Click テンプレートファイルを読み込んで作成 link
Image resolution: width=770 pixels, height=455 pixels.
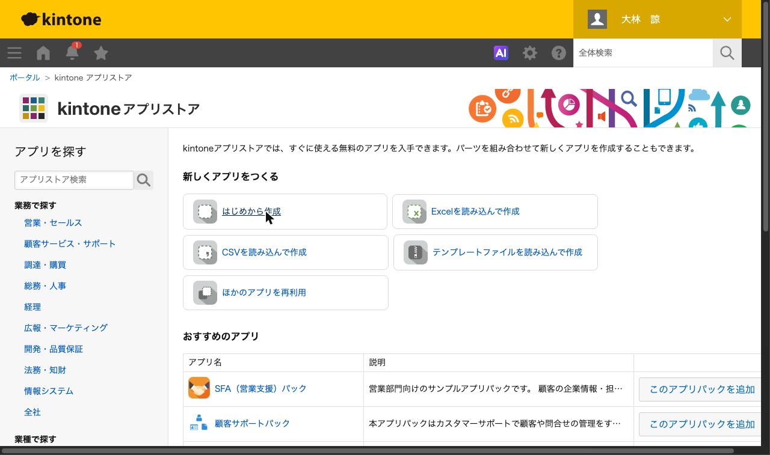(507, 252)
